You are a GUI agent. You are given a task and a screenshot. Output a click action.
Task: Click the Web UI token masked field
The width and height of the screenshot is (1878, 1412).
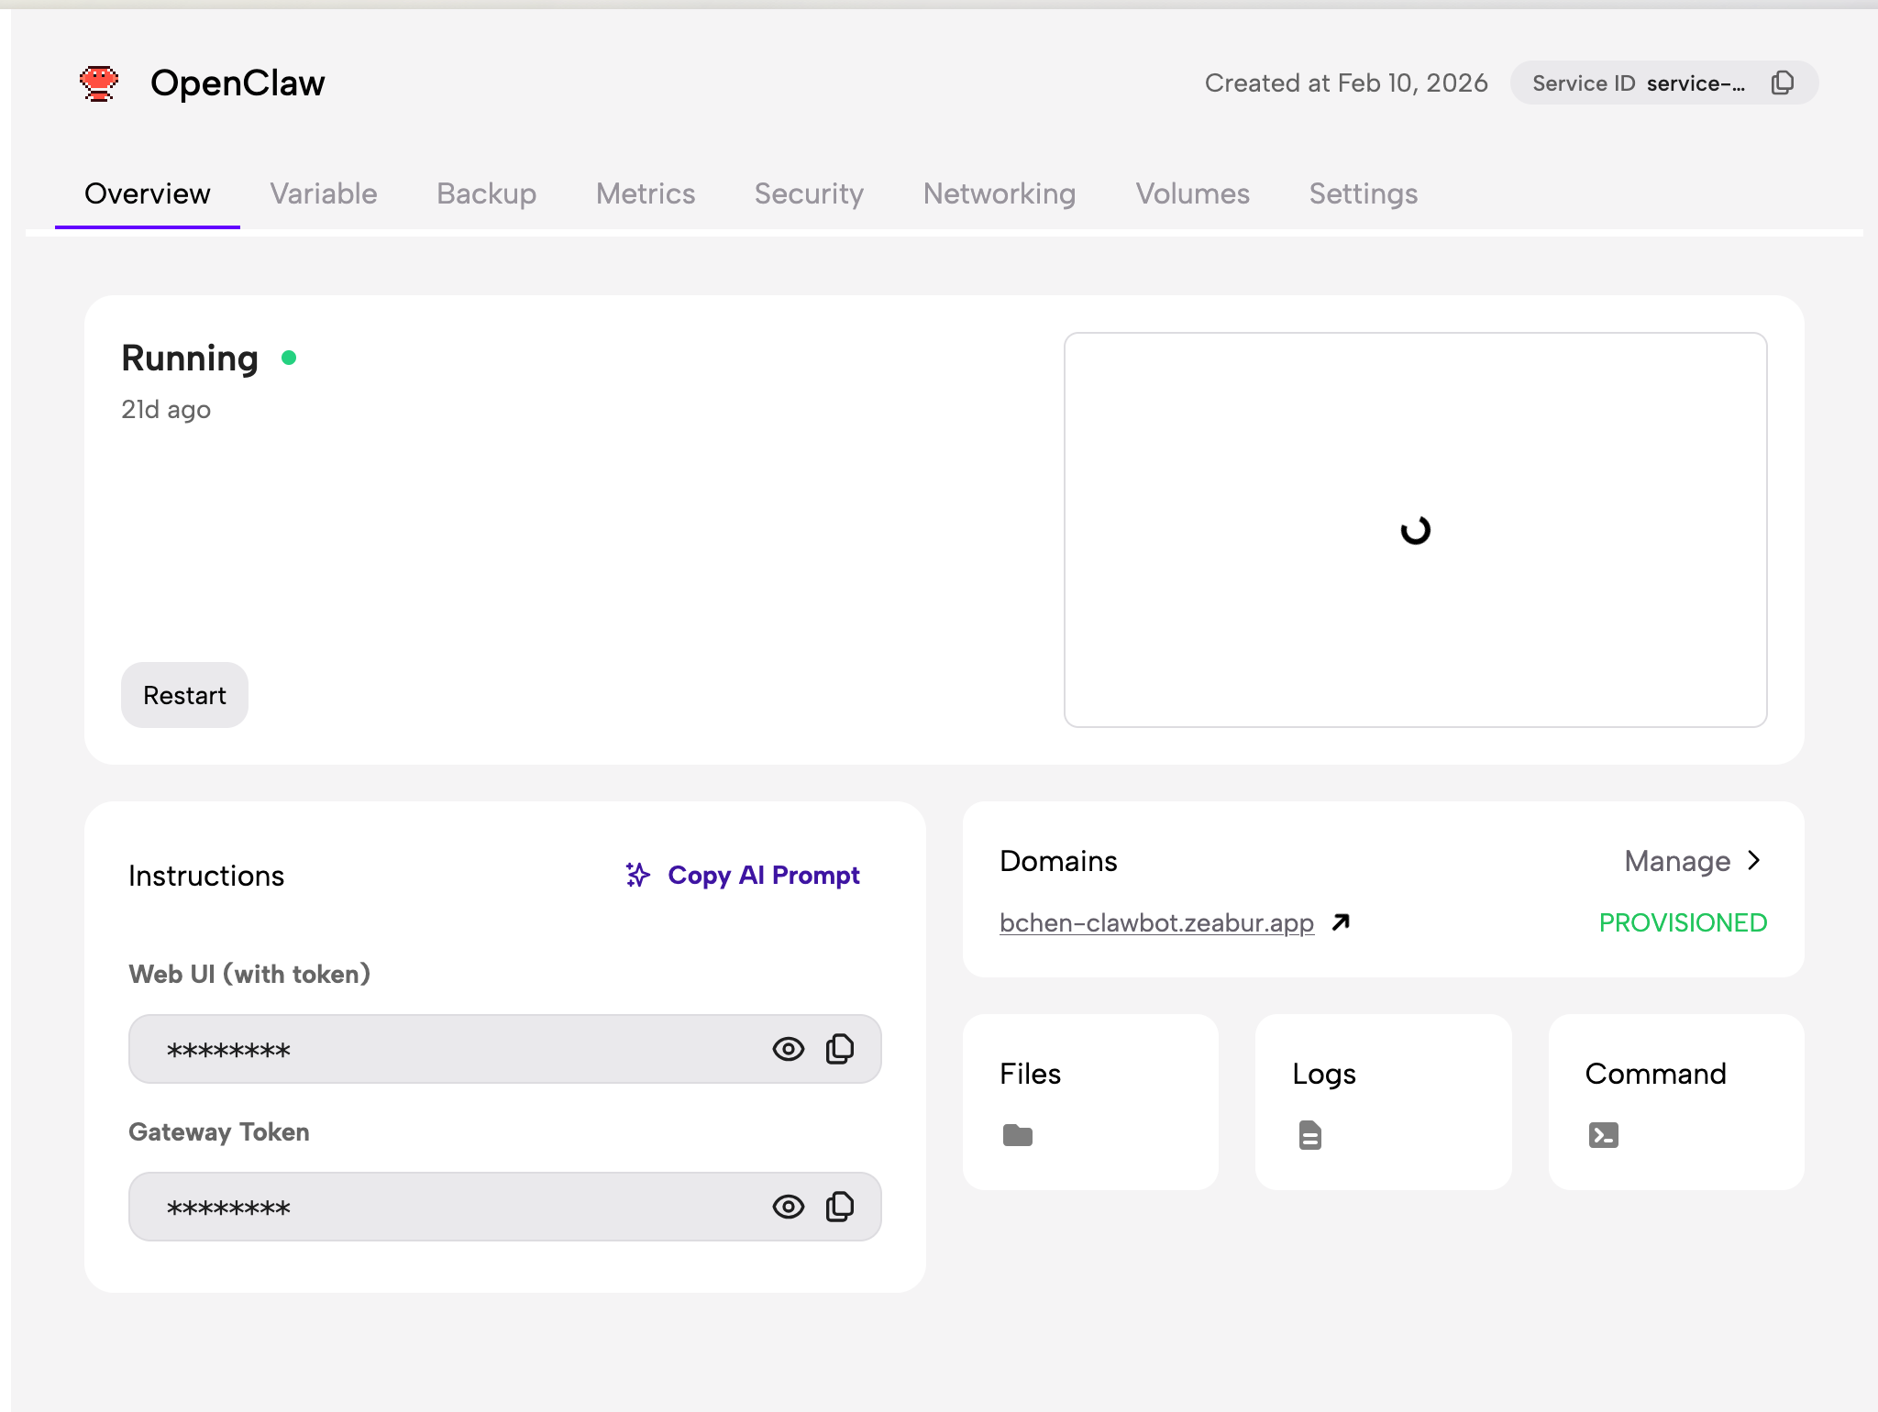pos(440,1049)
